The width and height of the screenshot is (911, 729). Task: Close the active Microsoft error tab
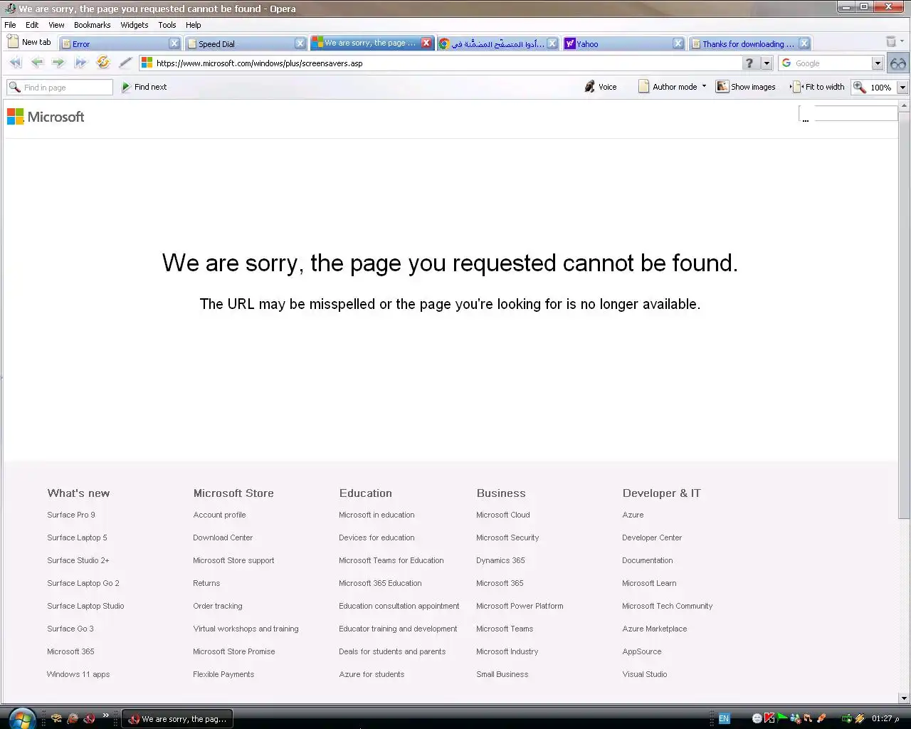pos(426,43)
